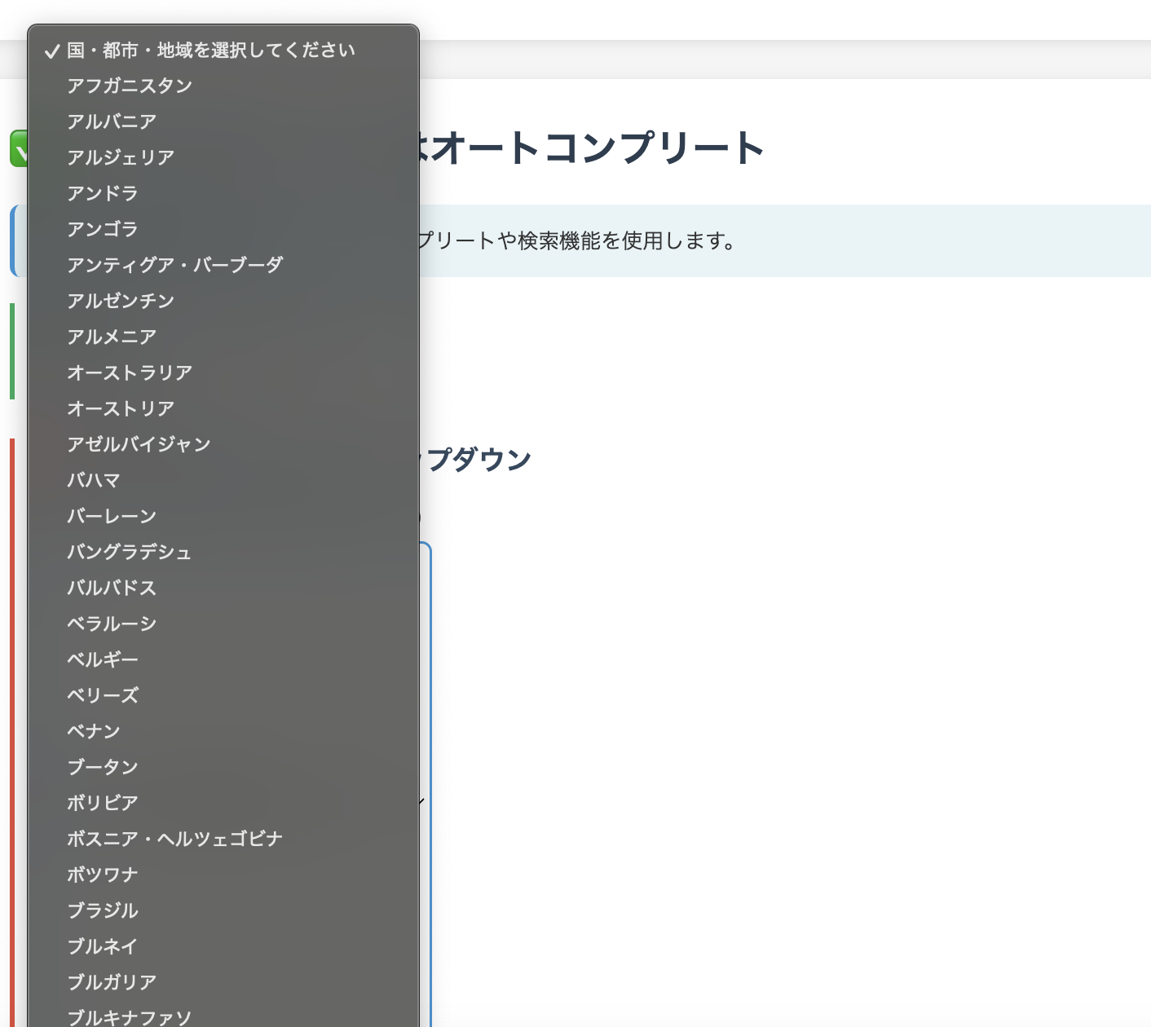This screenshot has height=1027, width=1151.
Task: Select アンドラ option
Action: [x=223, y=194]
